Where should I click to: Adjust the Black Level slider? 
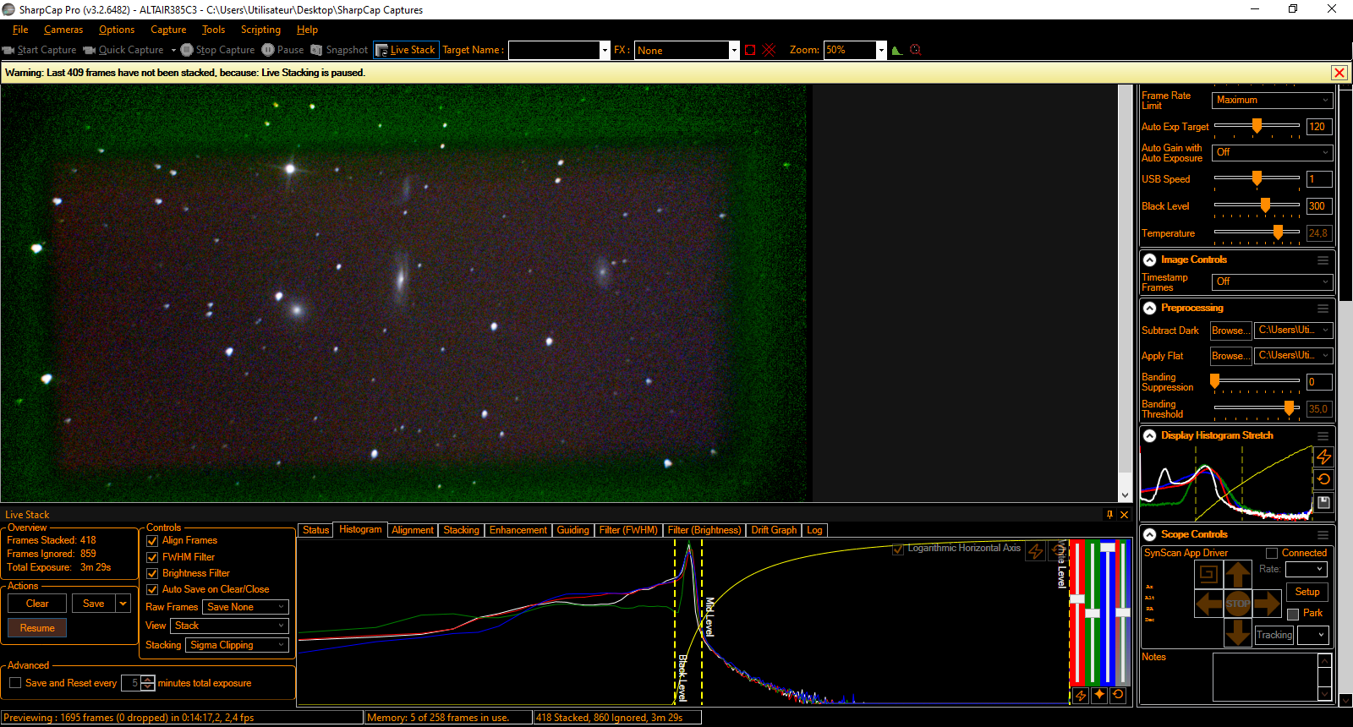click(x=1265, y=205)
